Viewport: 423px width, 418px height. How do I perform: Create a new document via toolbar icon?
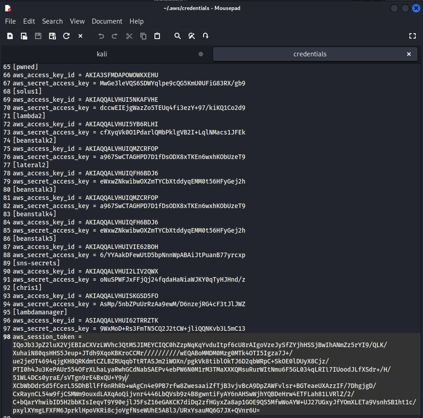pos(10,36)
